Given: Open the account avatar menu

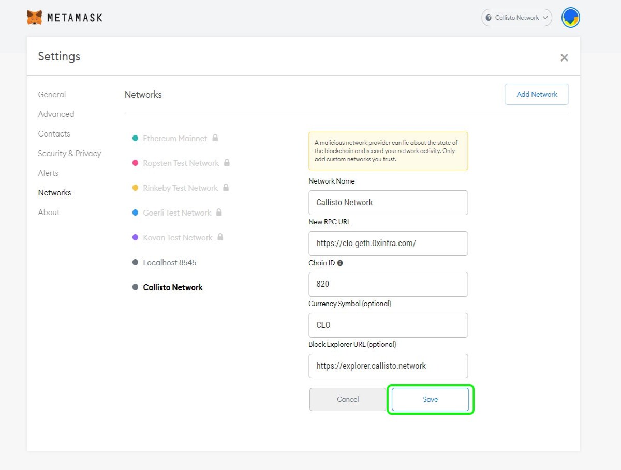Looking at the screenshot, I should (571, 18).
